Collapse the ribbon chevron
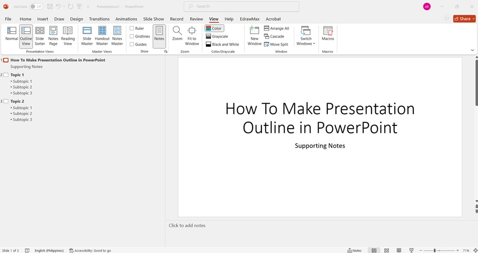Screen dimensions: 478x253 tap(473, 50)
